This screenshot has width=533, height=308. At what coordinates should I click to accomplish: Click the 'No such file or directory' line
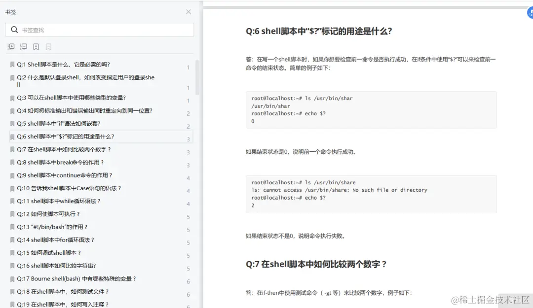coord(339,190)
